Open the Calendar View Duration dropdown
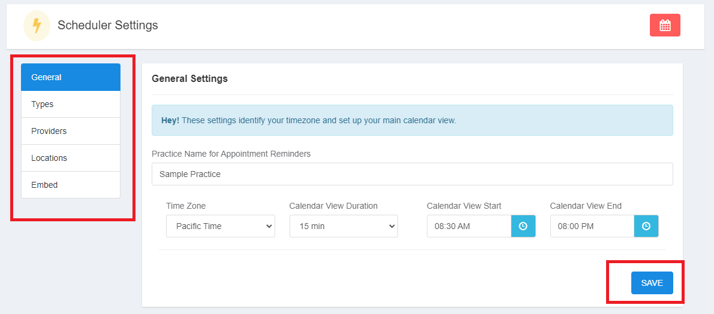This screenshot has height=314, width=714. 344,226
